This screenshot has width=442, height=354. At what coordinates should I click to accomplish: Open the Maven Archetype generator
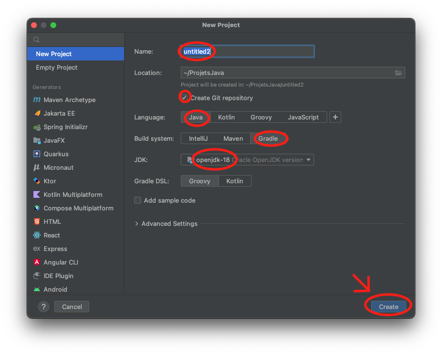pyautogui.click(x=76, y=100)
